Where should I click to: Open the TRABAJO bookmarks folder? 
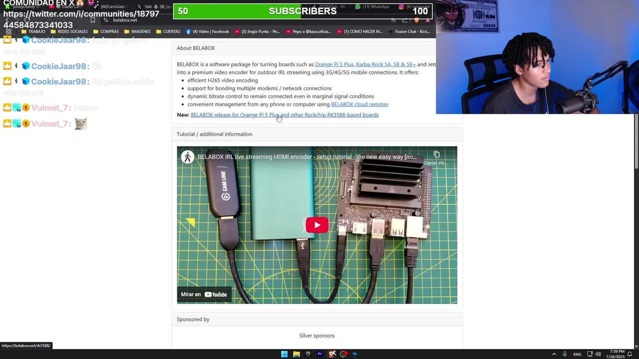click(33, 31)
